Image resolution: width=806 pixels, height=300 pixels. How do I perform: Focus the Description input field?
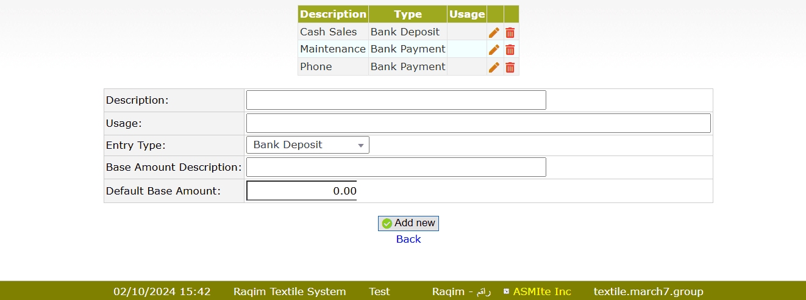pyautogui.click(x=396, y=100)
